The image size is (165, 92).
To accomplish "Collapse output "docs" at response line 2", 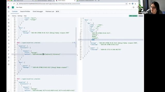I will point(82,20).
